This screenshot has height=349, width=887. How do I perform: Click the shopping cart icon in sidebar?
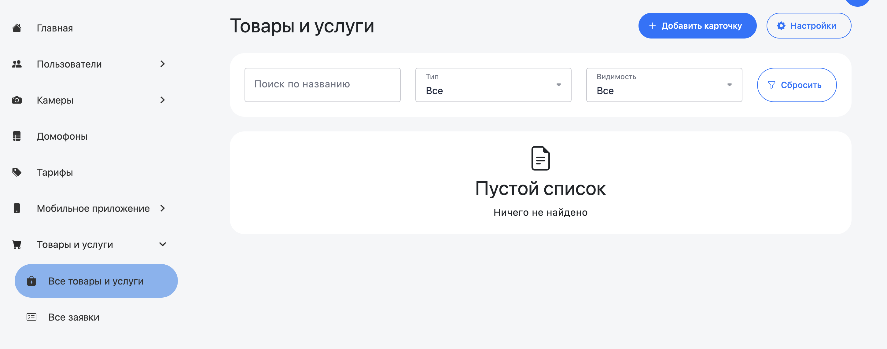click(x=17, y=244)
